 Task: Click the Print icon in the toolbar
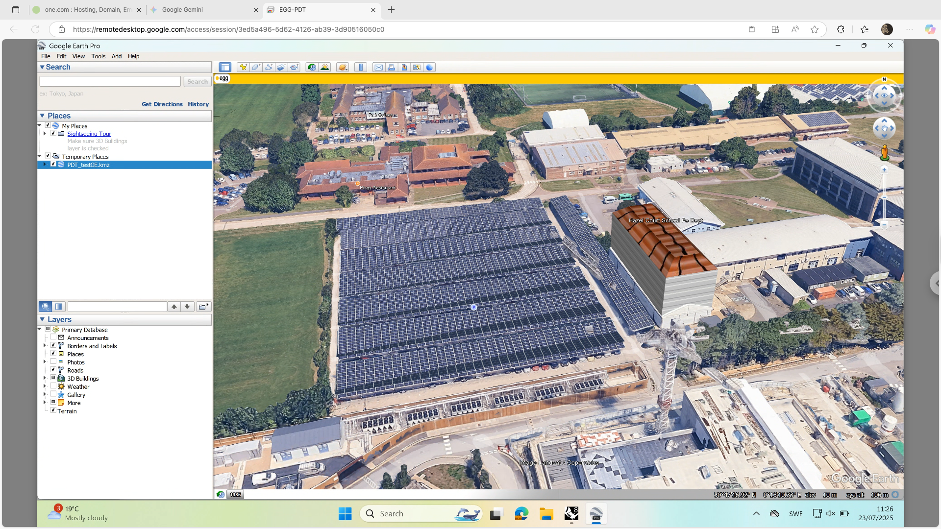[391, 67]
